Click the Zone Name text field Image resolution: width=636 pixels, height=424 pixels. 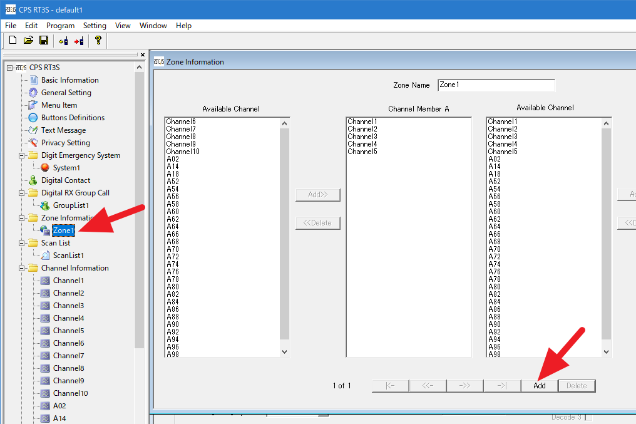(x=496, y=85)
